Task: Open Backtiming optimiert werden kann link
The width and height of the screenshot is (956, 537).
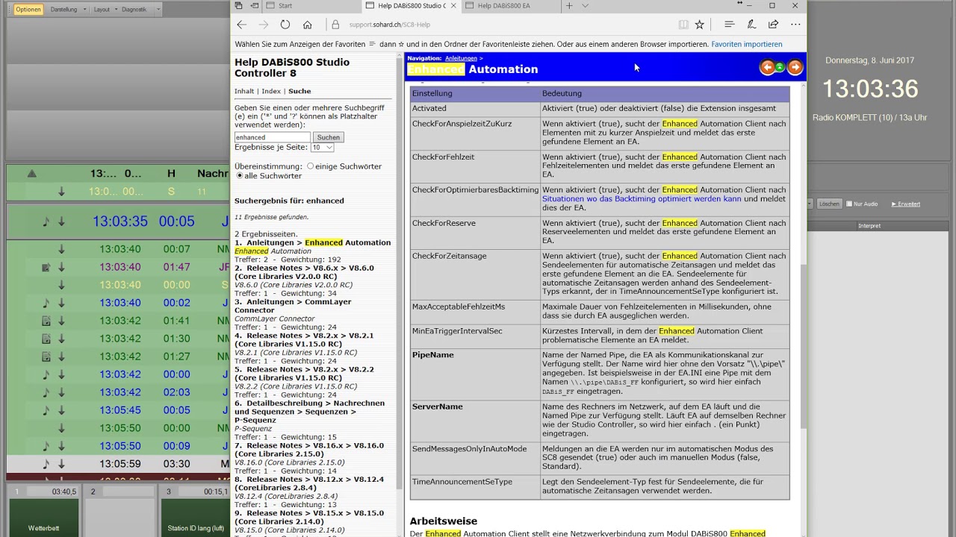Action: click(x=642, y=199)
